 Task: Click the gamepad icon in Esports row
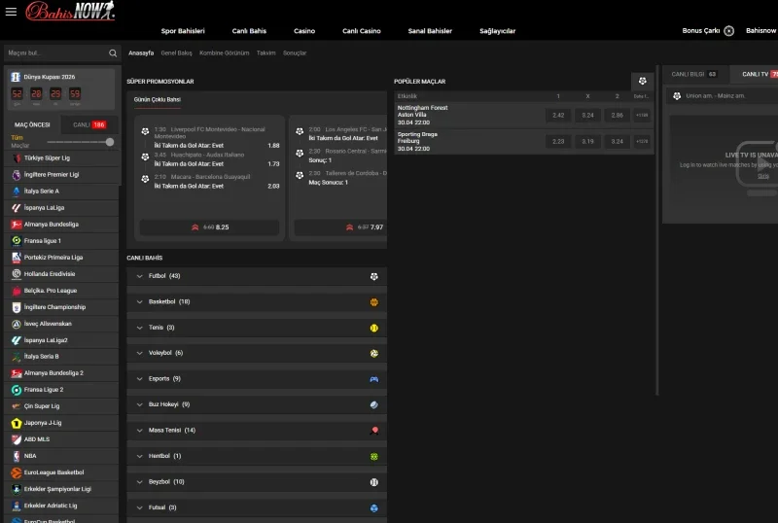coord(374,379)
